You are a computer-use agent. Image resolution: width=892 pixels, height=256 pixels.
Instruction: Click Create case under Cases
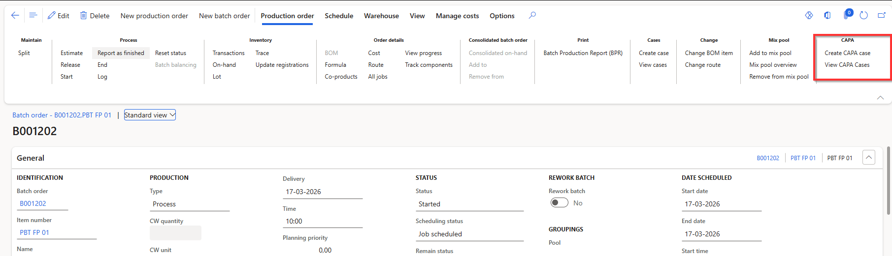(654, 53)
